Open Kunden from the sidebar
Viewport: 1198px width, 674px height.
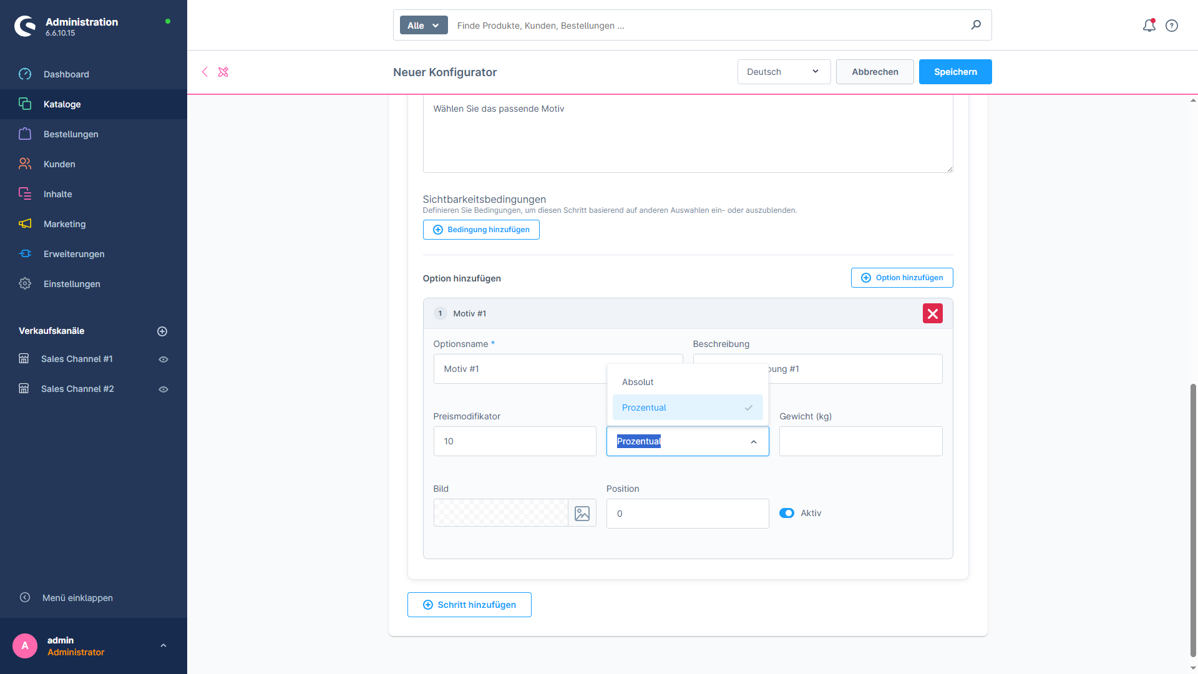coord(94,164)
